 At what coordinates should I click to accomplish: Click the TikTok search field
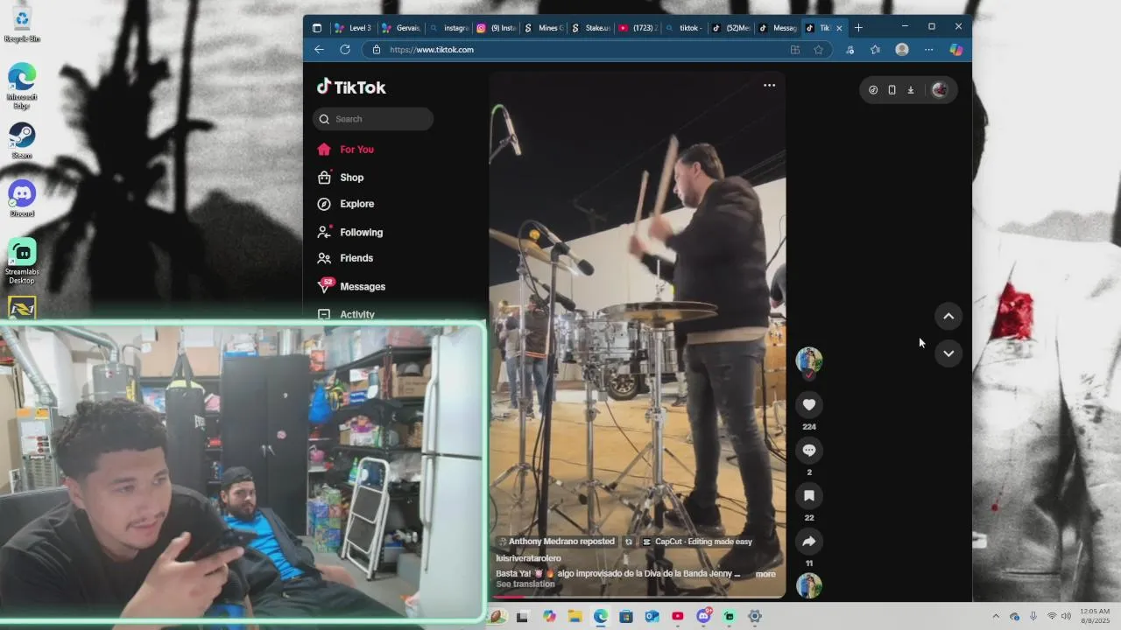373,119
